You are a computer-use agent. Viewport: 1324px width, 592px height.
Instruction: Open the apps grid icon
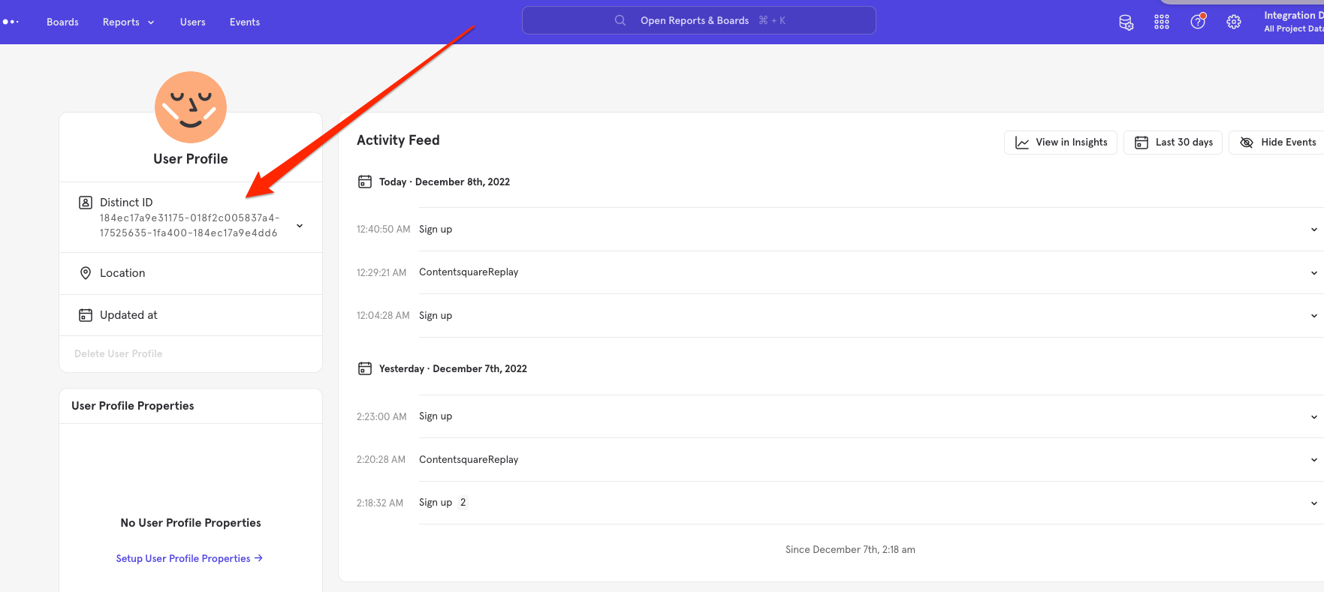pos(1162,22)
